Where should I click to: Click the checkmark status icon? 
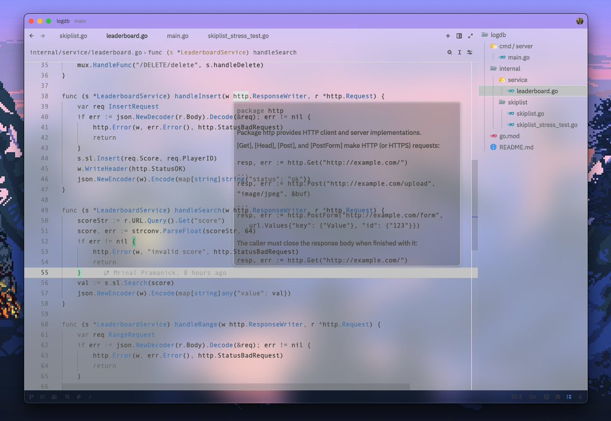[x=90, y=397]
